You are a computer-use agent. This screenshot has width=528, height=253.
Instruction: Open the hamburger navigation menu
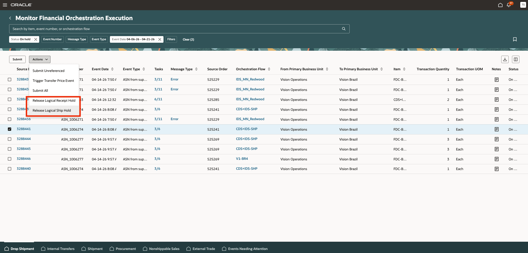[x=5, y=5]
